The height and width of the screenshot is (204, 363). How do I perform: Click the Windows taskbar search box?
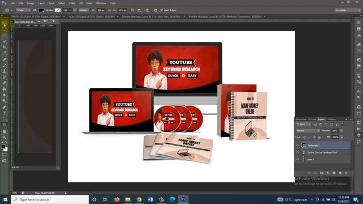[50, 199]
